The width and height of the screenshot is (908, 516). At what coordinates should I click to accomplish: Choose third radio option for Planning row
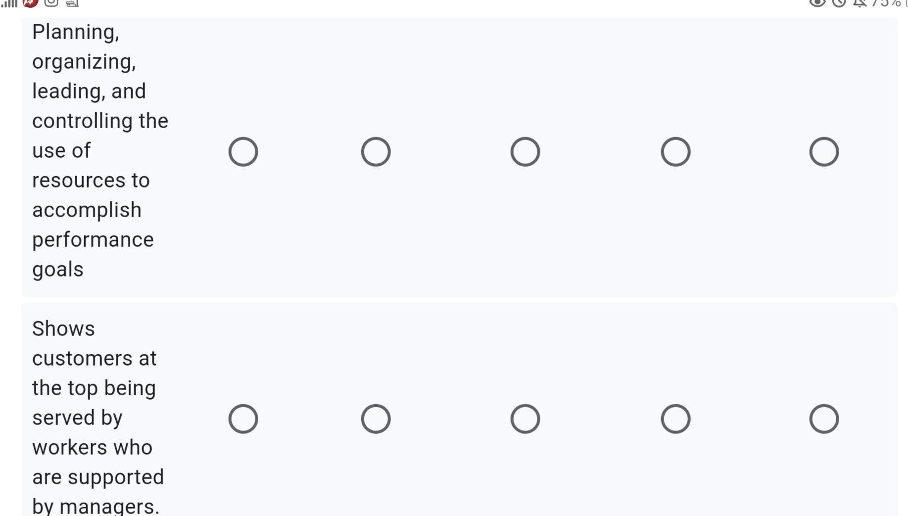pyautogui.click(x=525, y=151)
